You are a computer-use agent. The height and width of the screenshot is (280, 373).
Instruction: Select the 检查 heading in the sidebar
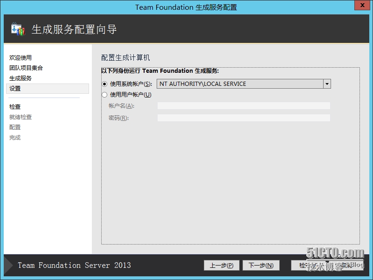point(15,107)
